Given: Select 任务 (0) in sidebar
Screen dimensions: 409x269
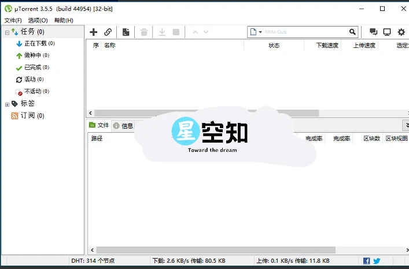Looking at the screenshot, I should pyautogui.click(x=32, y=32).
